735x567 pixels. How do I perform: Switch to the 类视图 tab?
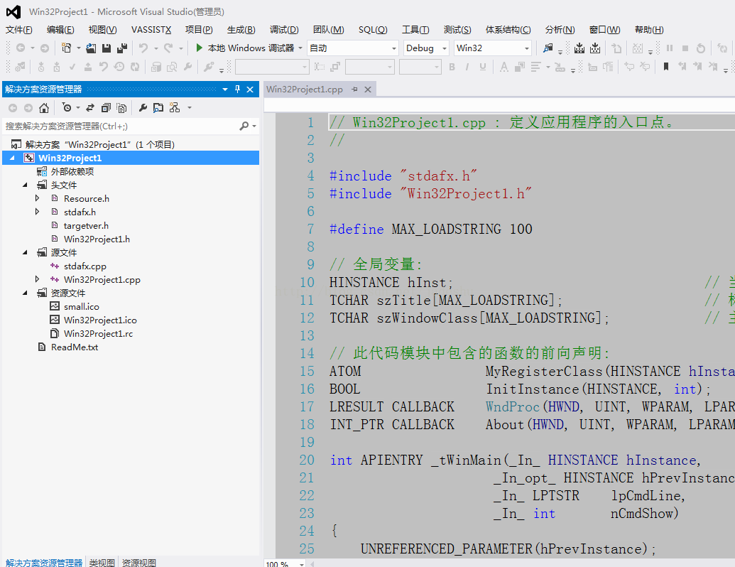(x=102, y=562)
